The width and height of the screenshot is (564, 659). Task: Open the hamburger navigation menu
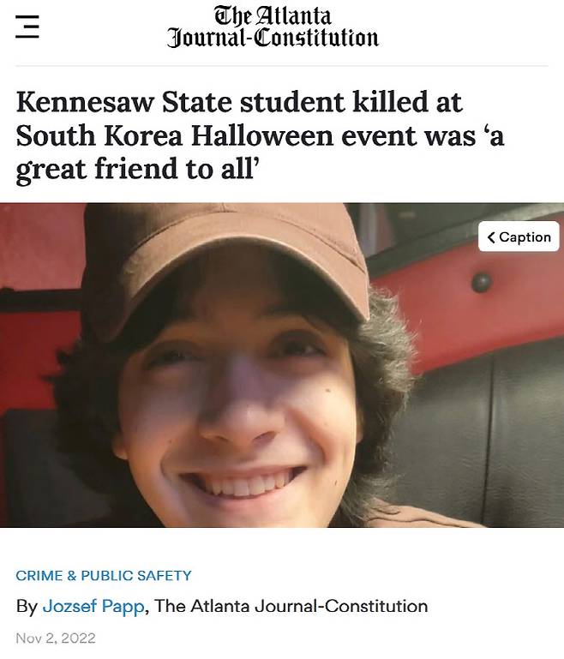[x=27, y=27]
